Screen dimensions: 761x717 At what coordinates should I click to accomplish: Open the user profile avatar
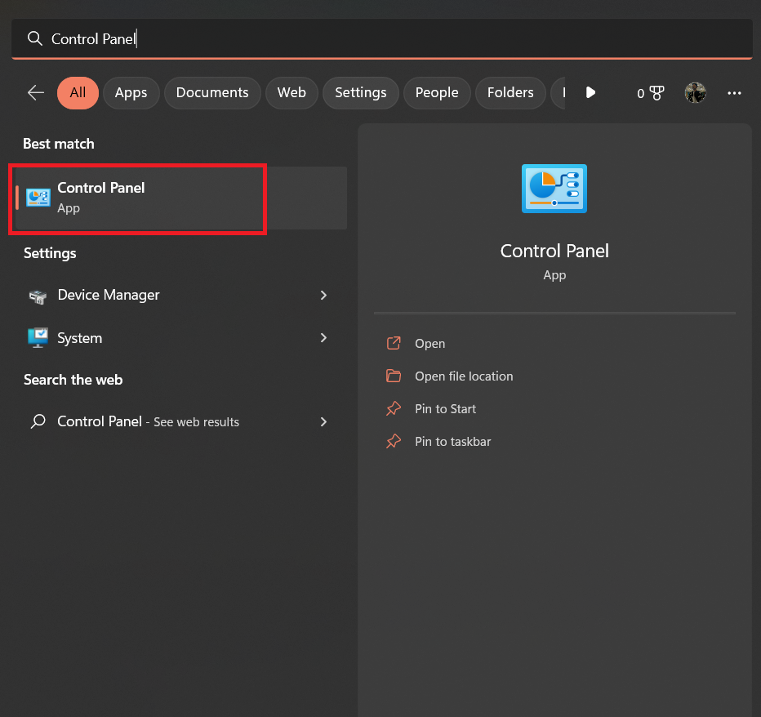[695, 92]
